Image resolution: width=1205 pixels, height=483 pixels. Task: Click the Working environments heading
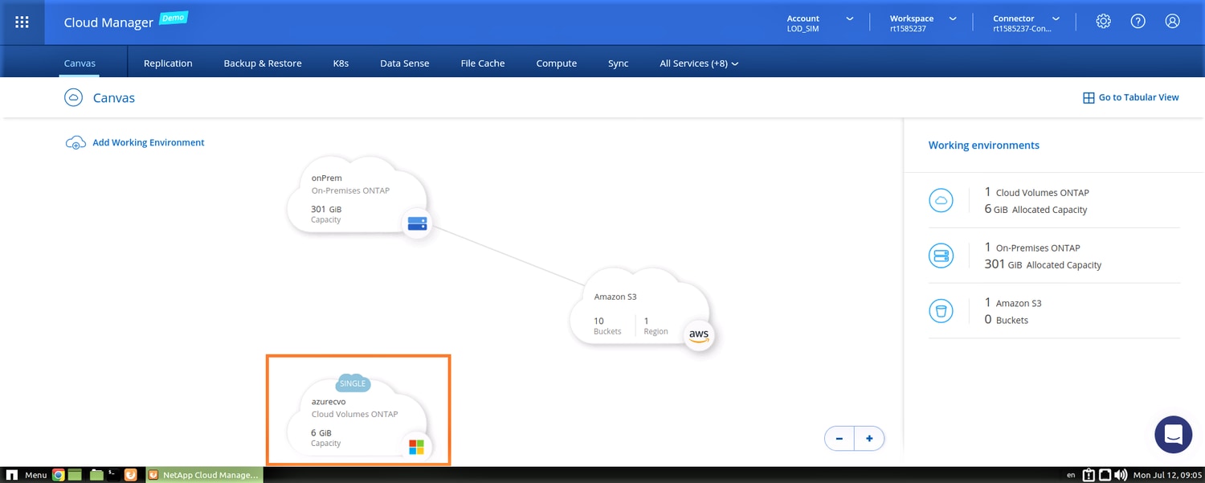(984, 145)
